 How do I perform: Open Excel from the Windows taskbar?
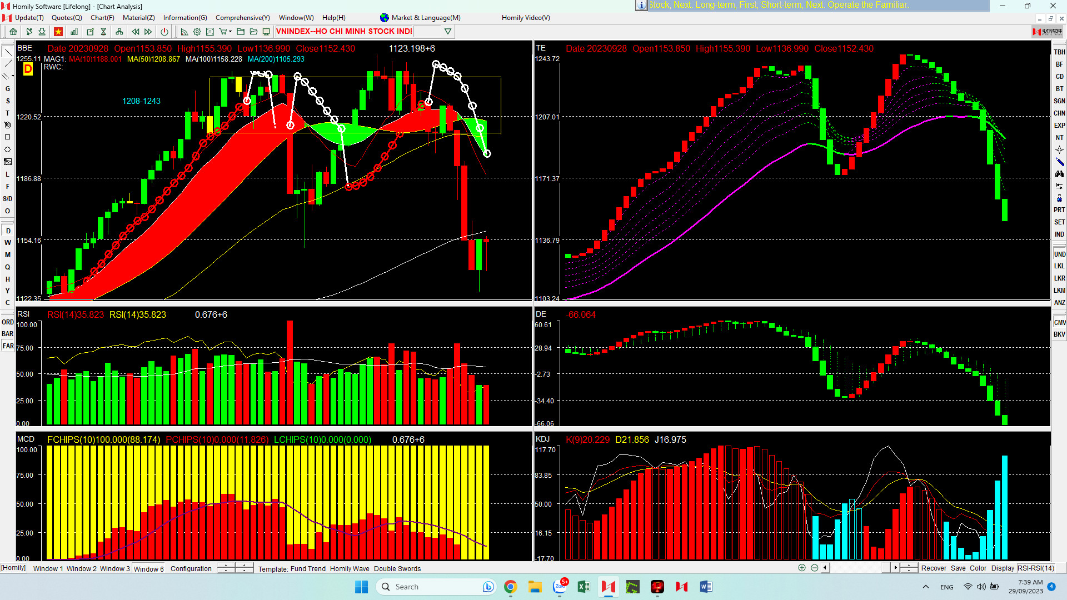pos(584,587)
